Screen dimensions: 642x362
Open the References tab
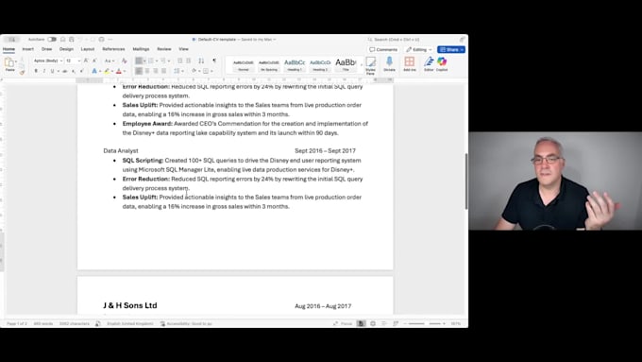coord(113,49)
